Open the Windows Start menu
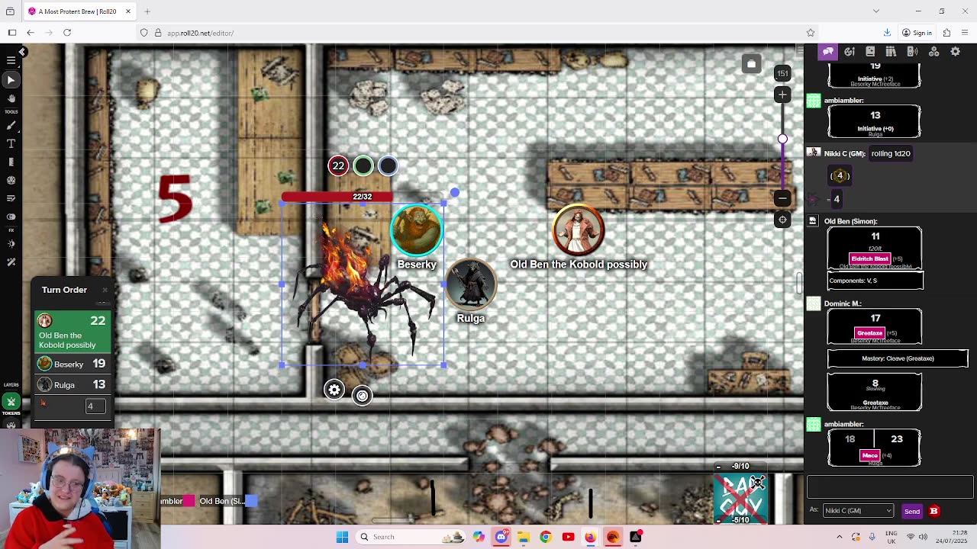977x549 pixels. (x=342, y=537)
